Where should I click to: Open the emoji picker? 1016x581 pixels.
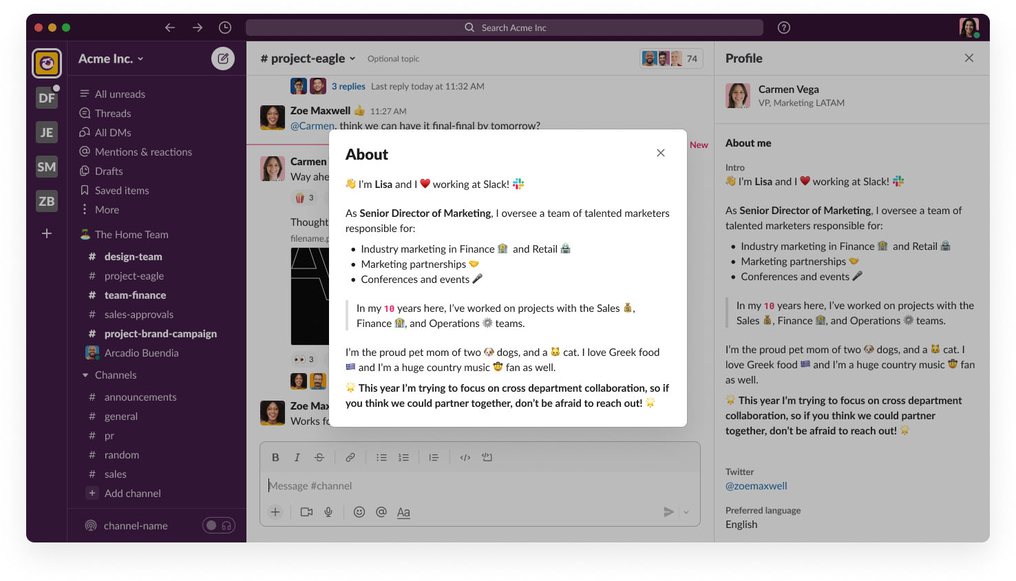click(x=359, y=511)
